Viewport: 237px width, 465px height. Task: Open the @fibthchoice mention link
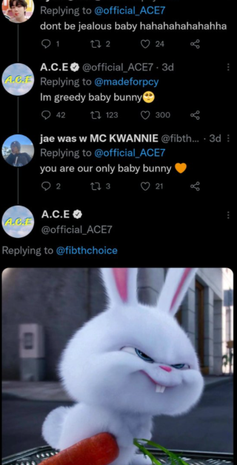click(87, 250)
